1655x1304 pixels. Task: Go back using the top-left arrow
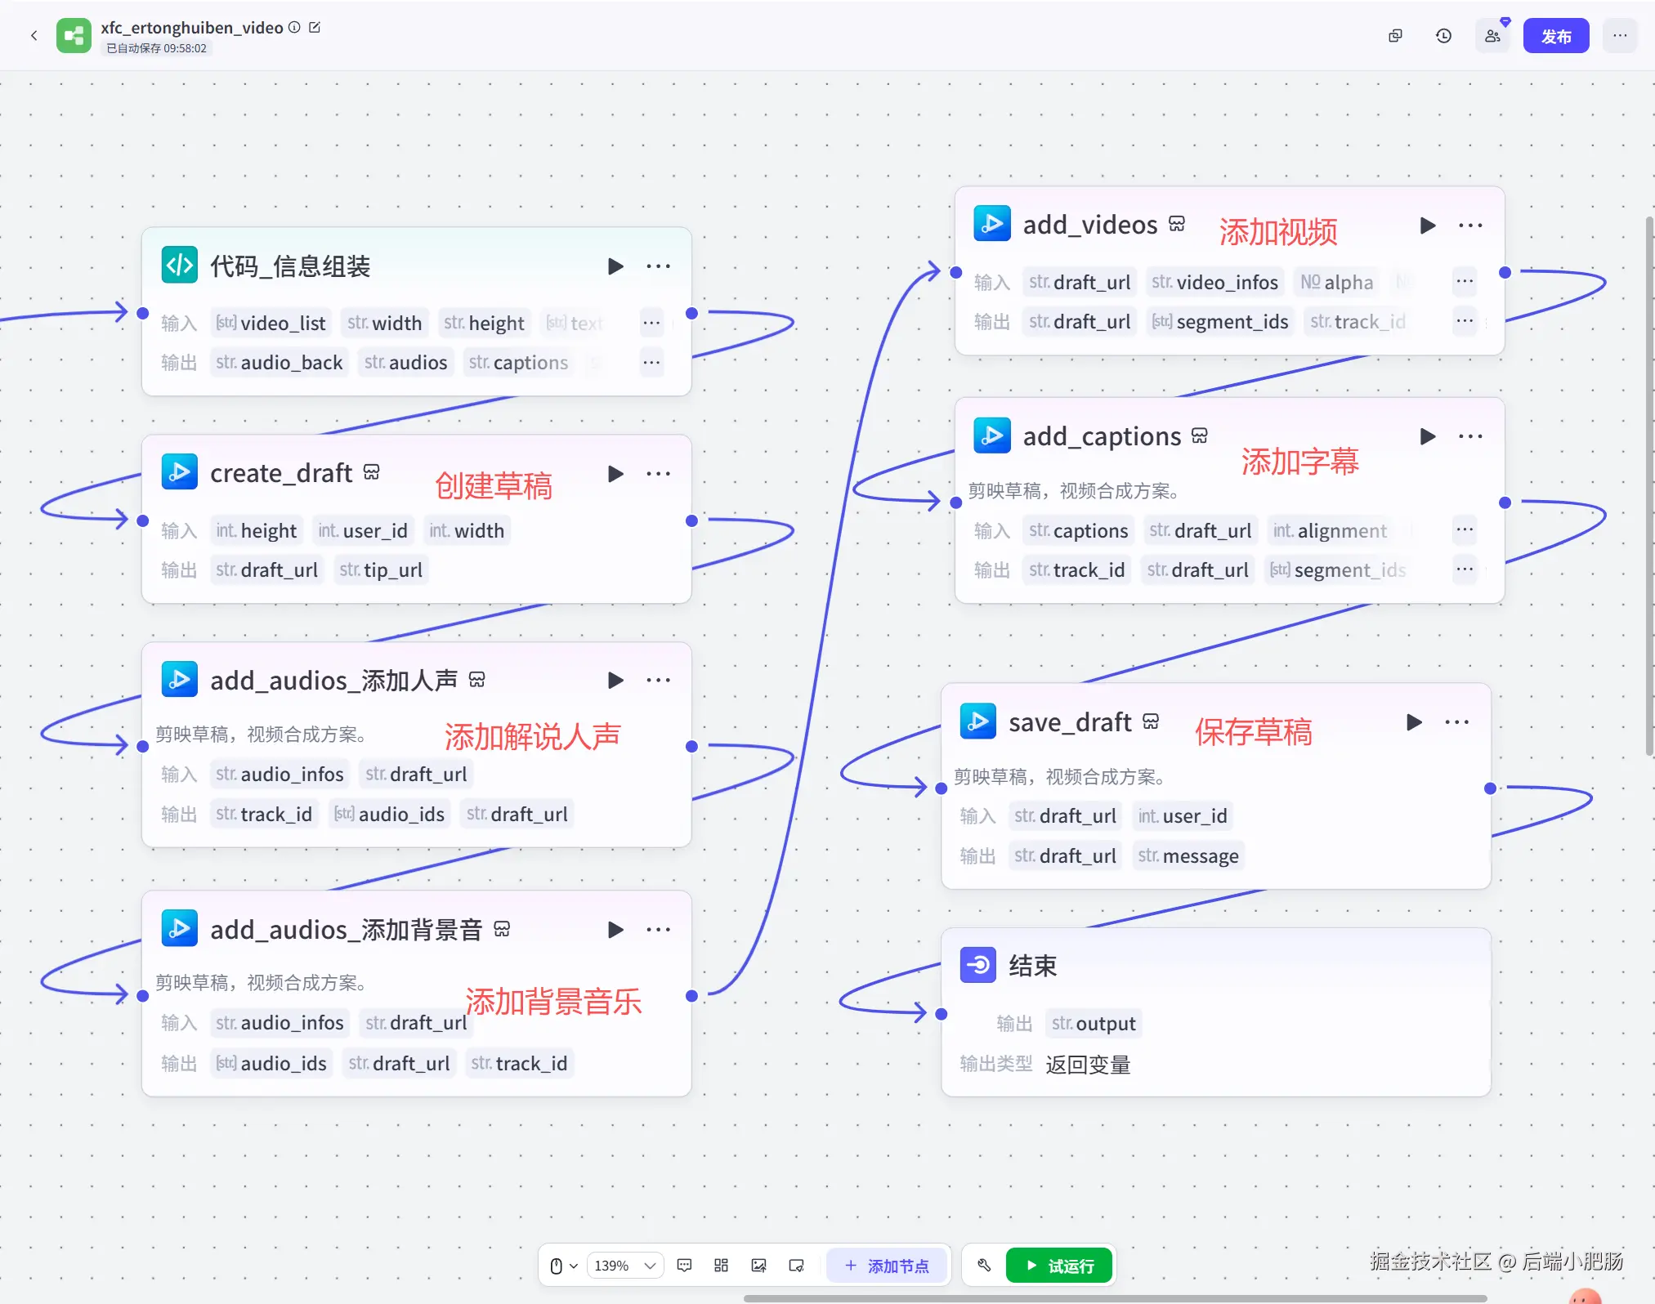tap(34, 35)
